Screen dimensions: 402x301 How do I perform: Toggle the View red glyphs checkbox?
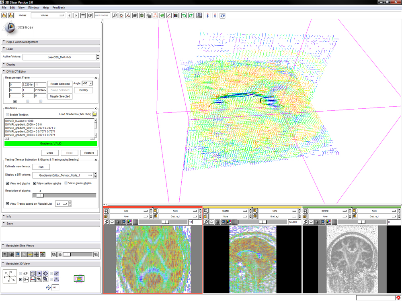(x=8, y=183)
